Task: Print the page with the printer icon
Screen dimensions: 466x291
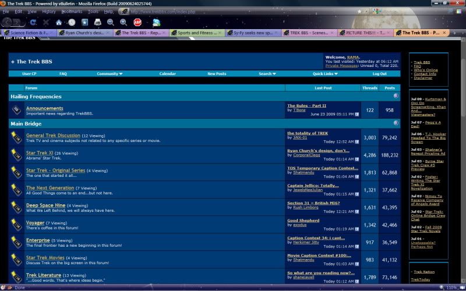Action: coord(98,22)
